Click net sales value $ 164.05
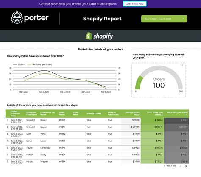 pos(184,148)
